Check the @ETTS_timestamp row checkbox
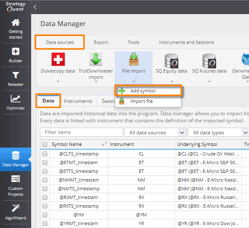Image resolution: width=249 pixels, height=228 pixels. tap(45, 171)
